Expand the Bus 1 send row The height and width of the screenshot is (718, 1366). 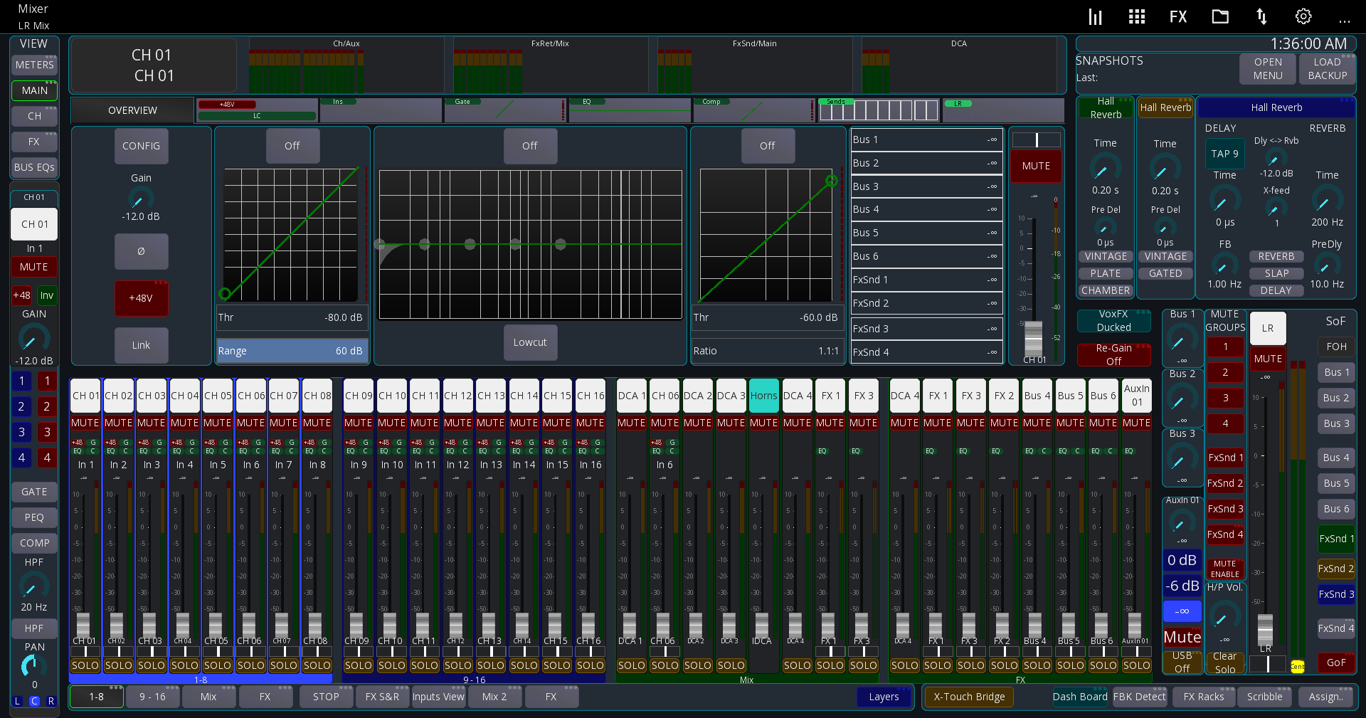(x=927, y=139)
